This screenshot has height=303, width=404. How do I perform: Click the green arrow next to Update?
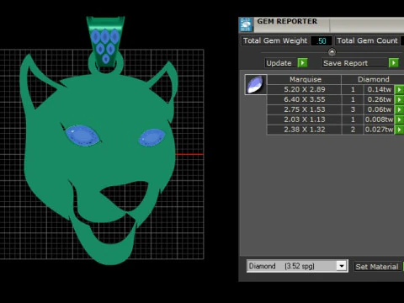302,63
